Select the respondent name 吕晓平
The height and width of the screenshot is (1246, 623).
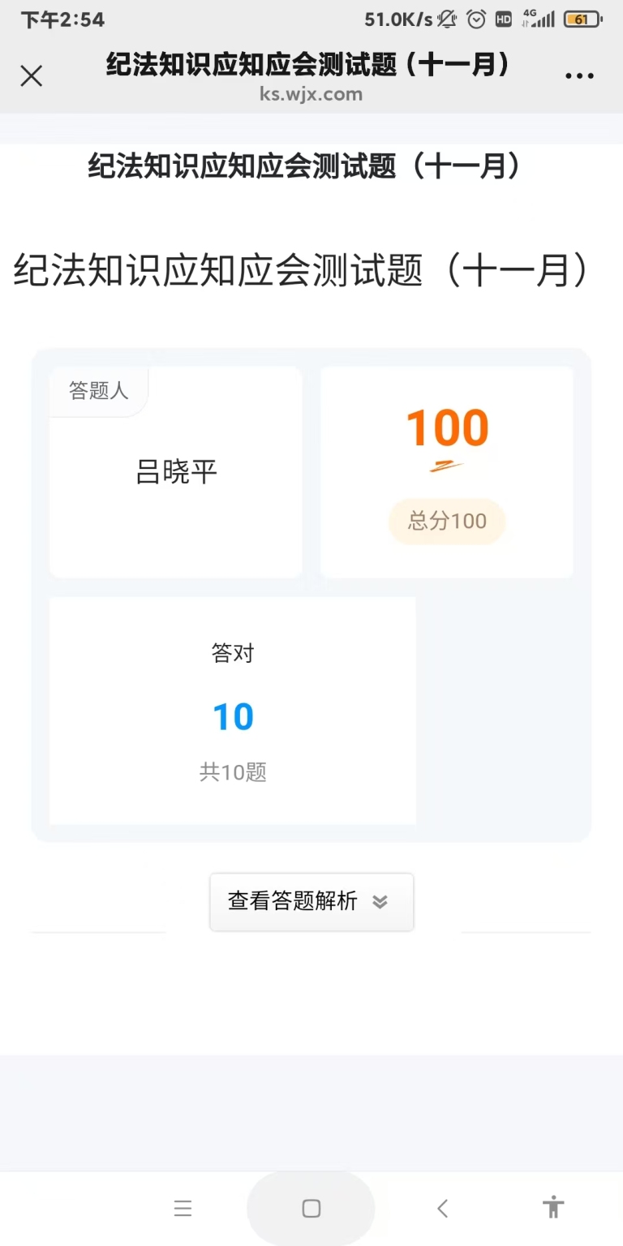pos(176,473)
